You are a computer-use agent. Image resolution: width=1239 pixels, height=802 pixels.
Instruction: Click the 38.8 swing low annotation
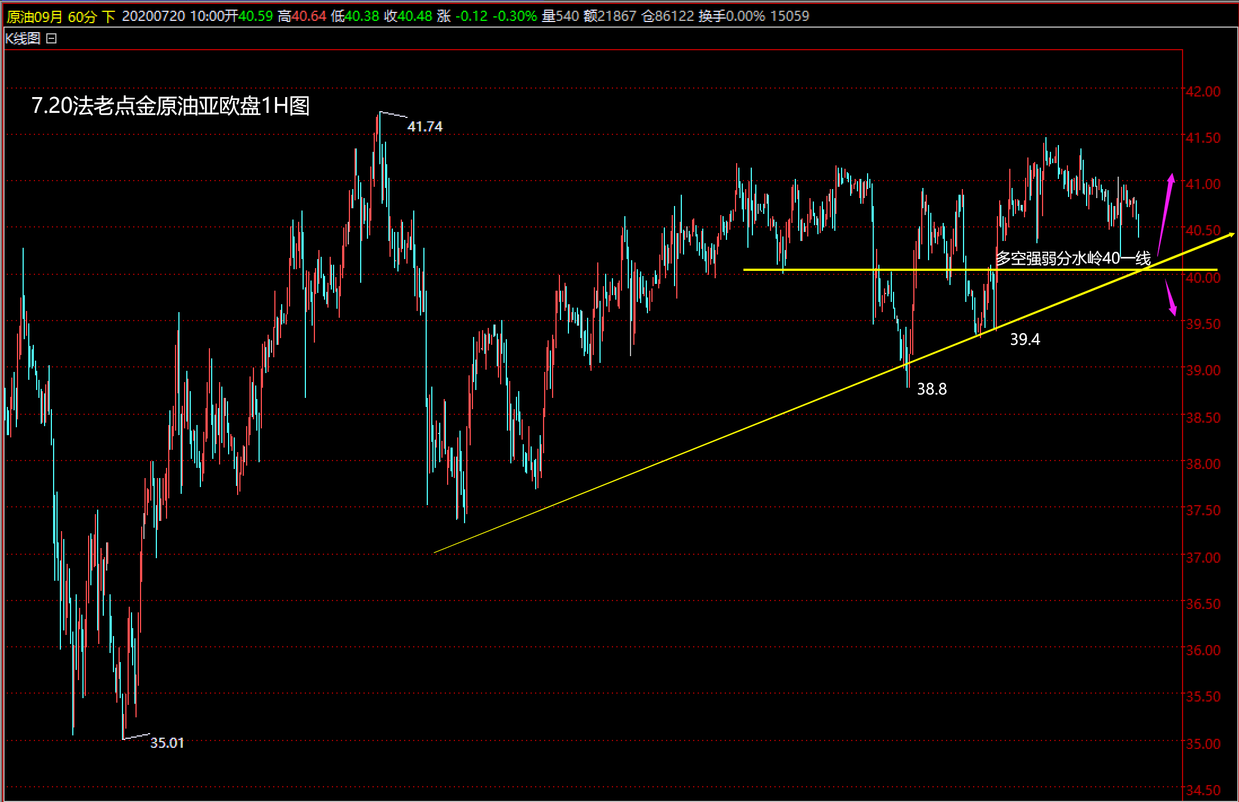[x=932, y=389]
